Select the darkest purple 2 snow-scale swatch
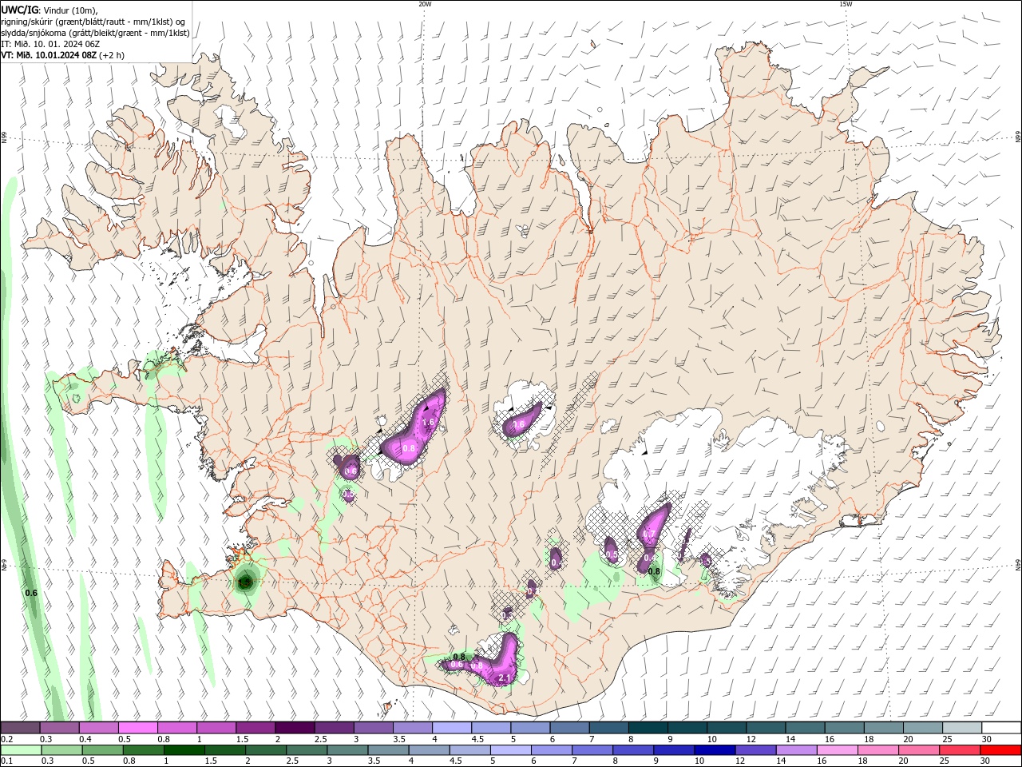 [294, 728]
